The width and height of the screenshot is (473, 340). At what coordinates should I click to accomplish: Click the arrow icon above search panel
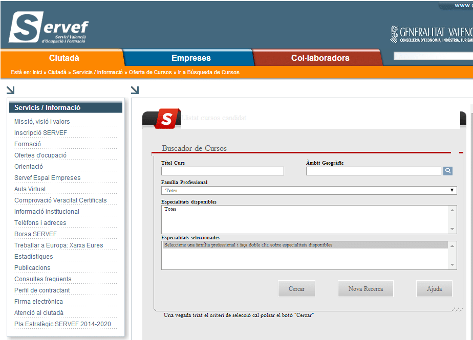pyautogui.click(x=135, y=90)
